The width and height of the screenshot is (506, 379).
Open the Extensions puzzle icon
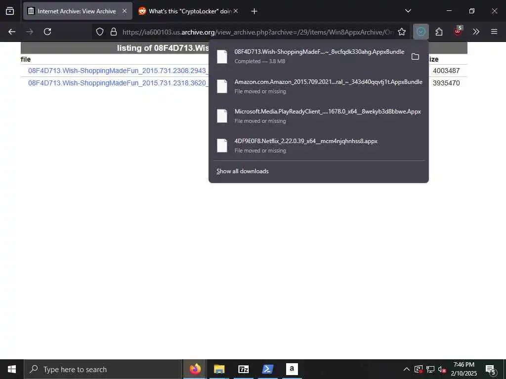tap(439, 32)
